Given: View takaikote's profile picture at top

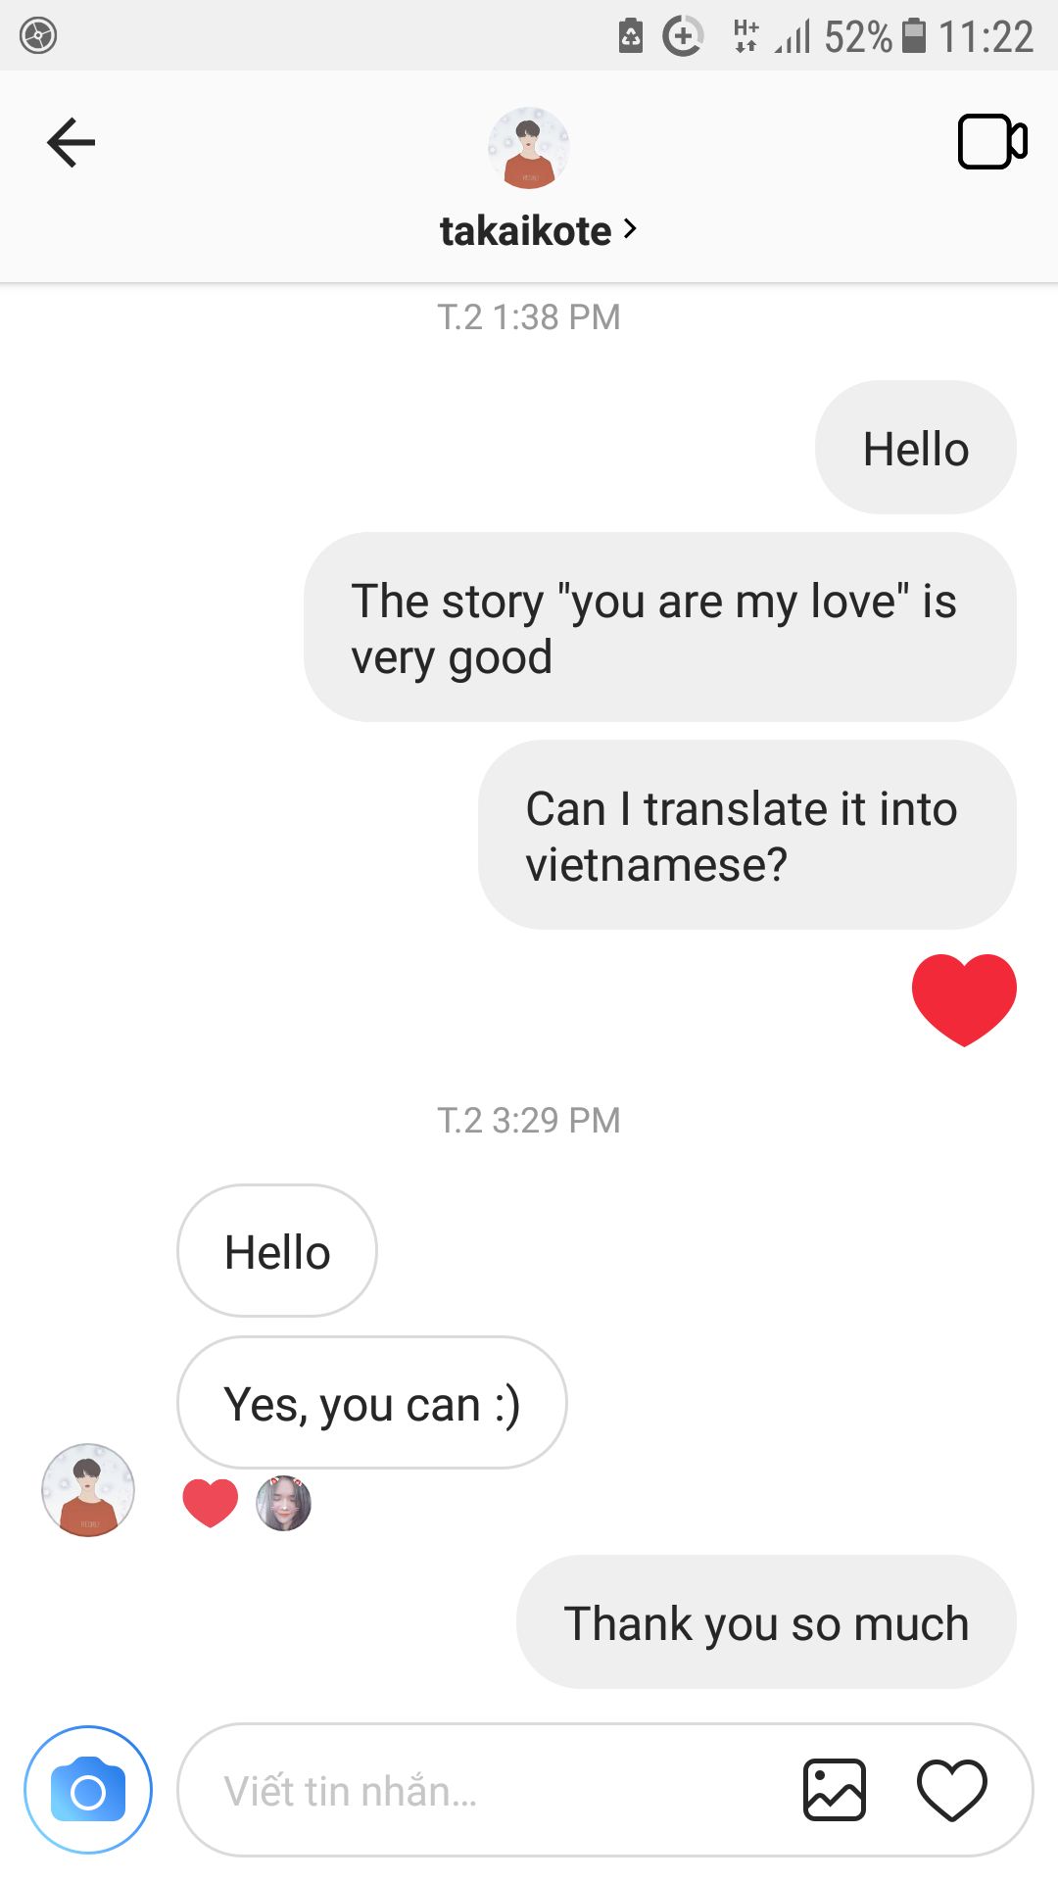Looking at the screenshot, I should point(529,148).
